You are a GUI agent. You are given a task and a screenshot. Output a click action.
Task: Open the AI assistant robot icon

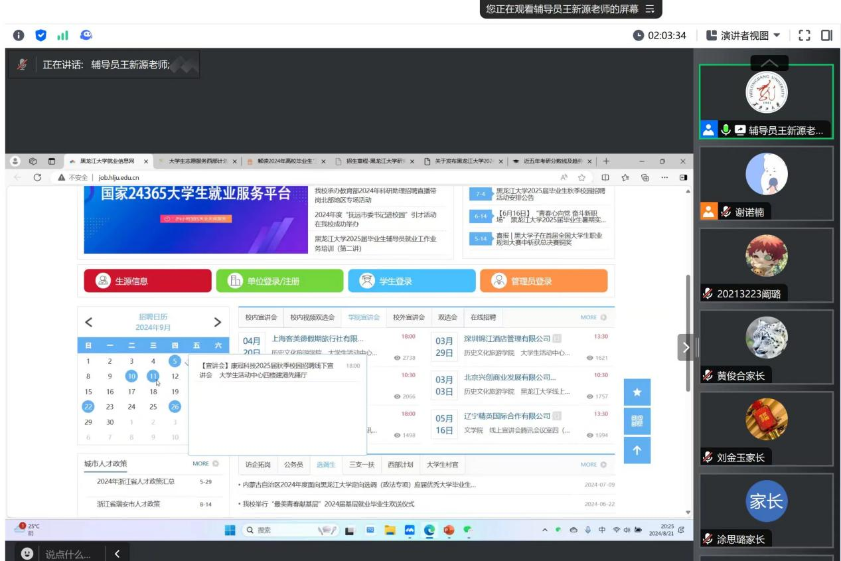(x=86, y=36)
